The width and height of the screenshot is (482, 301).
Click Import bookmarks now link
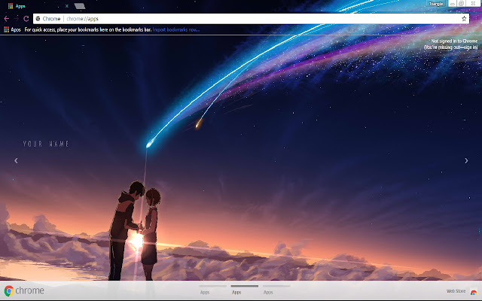tap(175, 29)
